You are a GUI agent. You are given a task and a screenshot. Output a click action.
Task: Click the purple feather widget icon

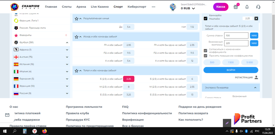pos(227,123)
